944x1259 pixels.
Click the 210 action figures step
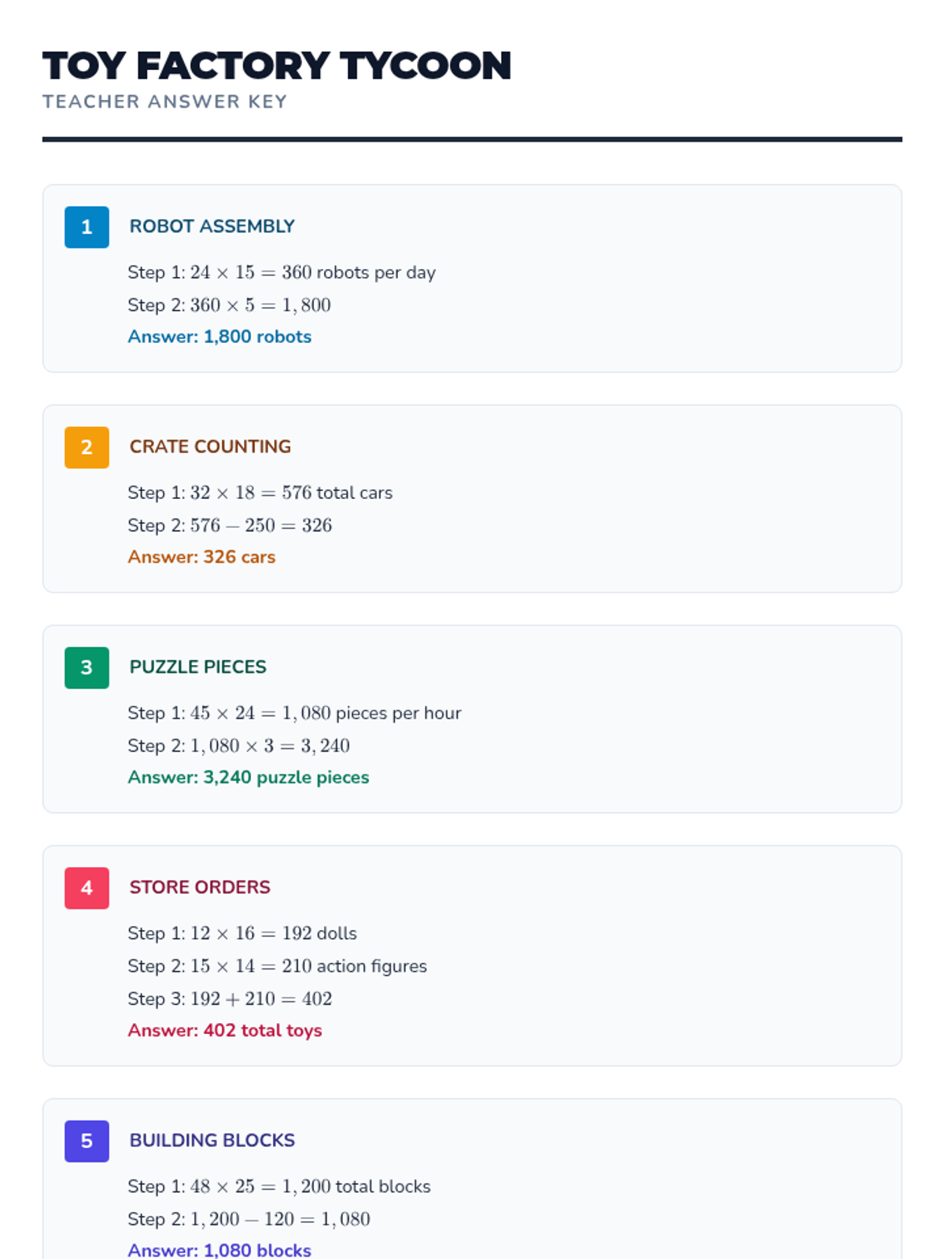(277, 966)
